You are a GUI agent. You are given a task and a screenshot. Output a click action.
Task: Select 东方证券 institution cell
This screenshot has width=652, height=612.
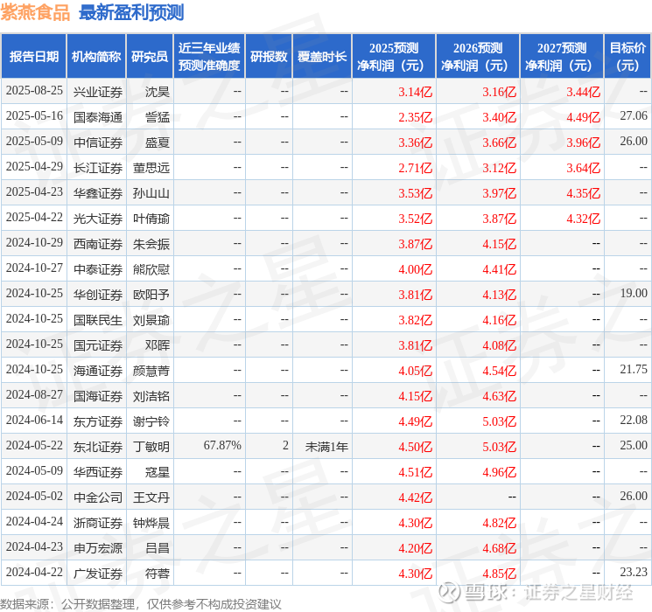[98, 421]
